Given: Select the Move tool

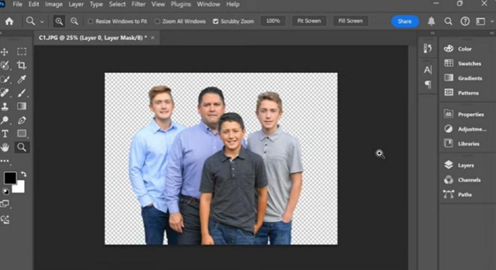Looking at the screenshot, I should click(5, 51).
